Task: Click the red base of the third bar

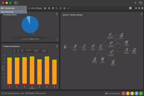Action: pyautogui.click(x=25, y=84)
